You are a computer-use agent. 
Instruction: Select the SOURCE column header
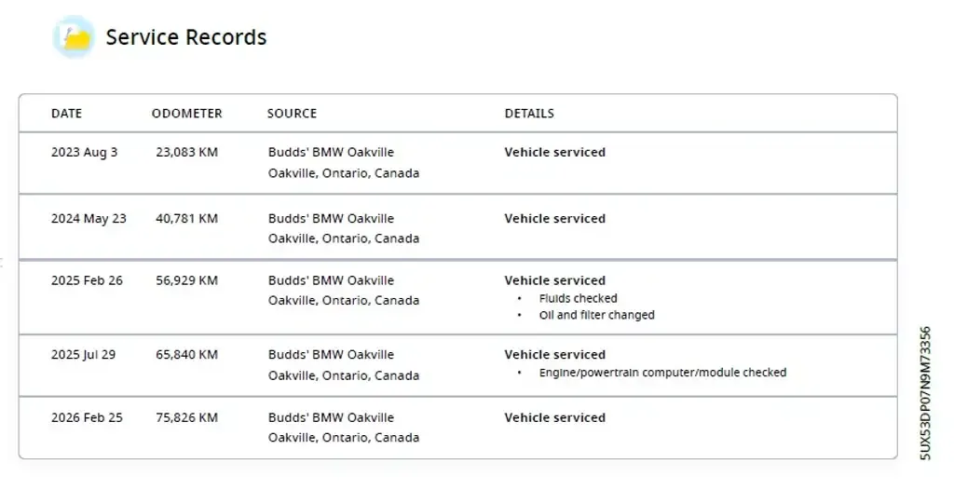point(292,114)
